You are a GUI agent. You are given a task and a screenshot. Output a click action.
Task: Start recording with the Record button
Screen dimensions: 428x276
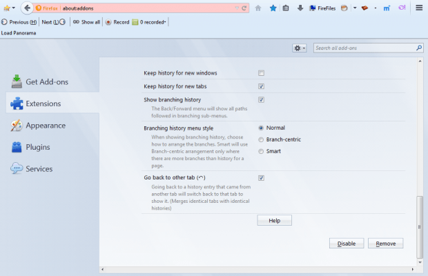(x=117, y=22)
